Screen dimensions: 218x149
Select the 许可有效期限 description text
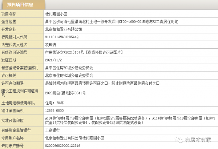pos(102,83)
